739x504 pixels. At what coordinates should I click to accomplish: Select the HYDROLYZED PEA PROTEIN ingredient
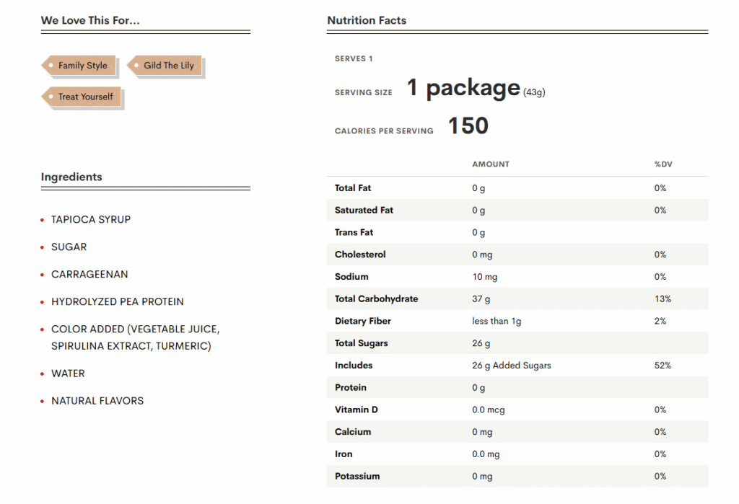[118, 301]
